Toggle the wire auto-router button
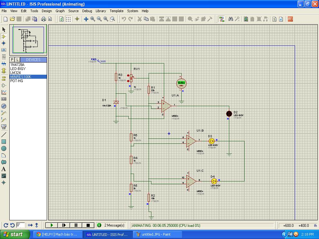This screenshot has width=319, height=239. [x=221, y=19]
